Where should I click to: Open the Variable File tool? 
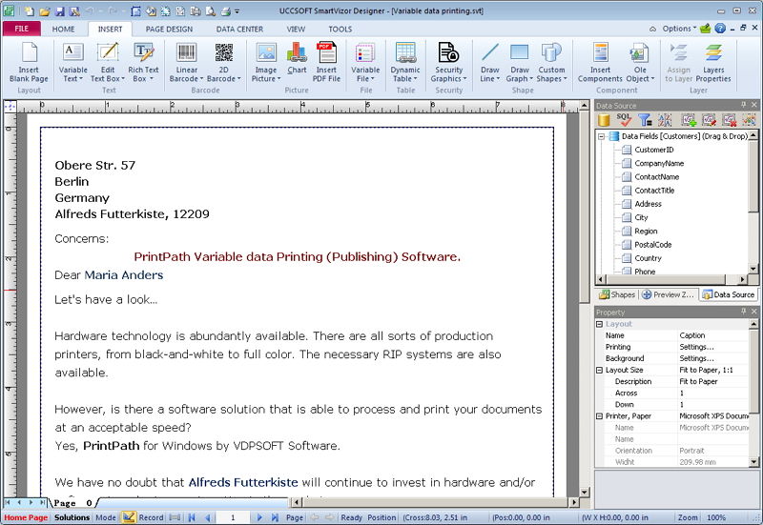click(365, 62)
